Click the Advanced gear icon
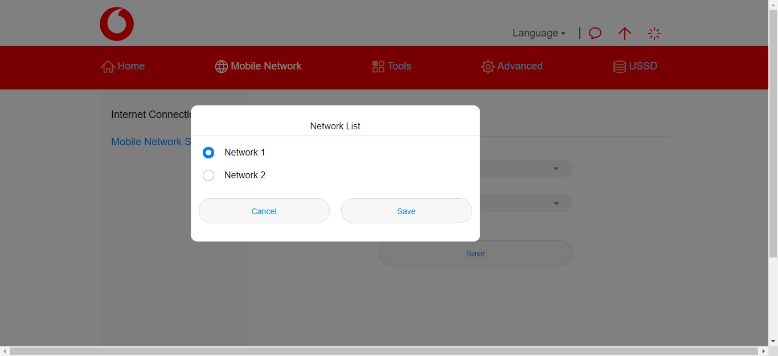778x356 pixels. tap(488, 66)
